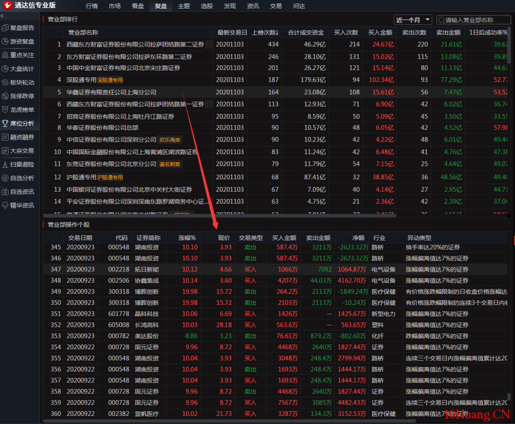This screenshot has width=515, height=424.
Task: Select row 华鑫证券有限责任公司上海分公司
Action: (x=275, y=93)
